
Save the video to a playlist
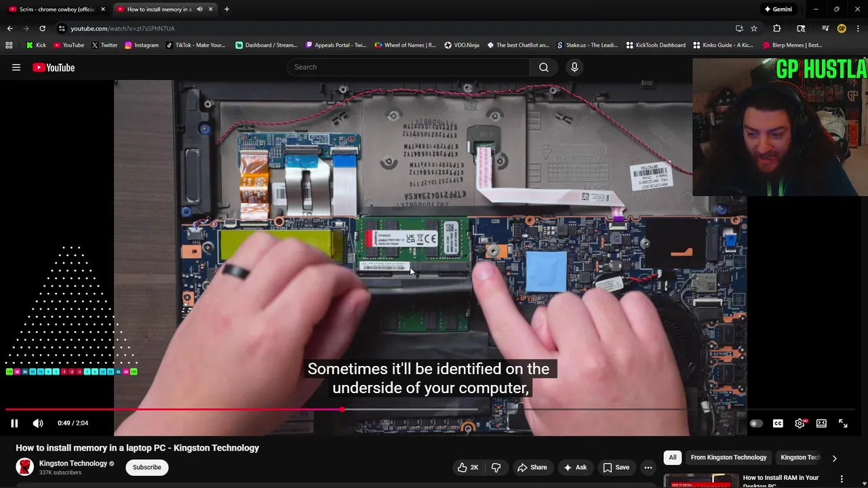click(x=616, y=467)
